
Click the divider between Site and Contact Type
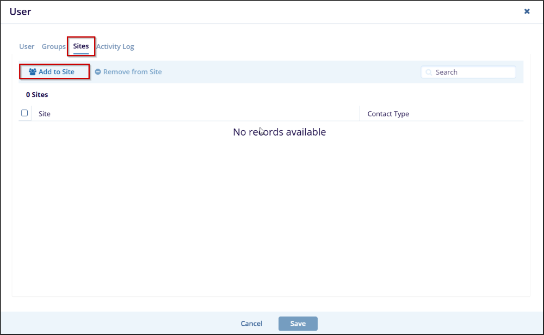360,114
